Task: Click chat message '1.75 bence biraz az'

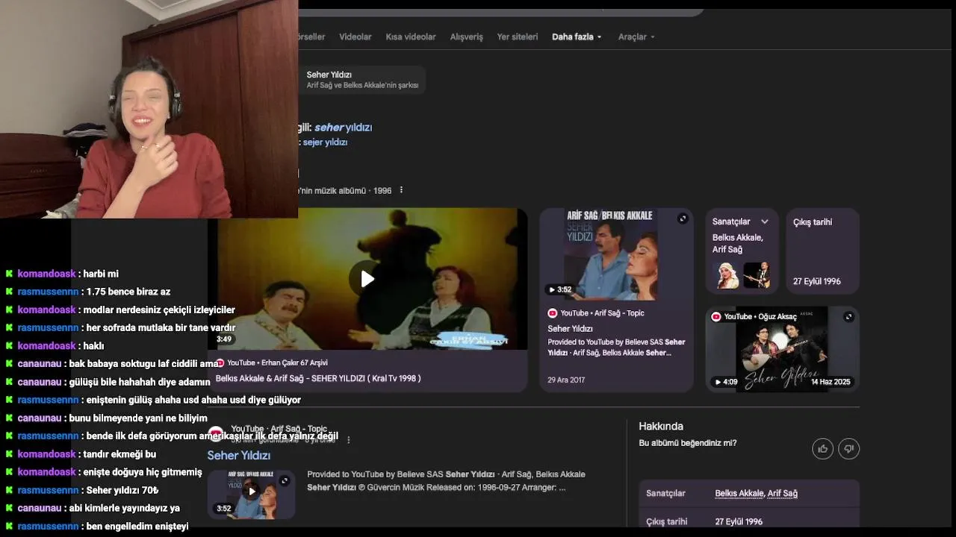Action: point(128,292)
